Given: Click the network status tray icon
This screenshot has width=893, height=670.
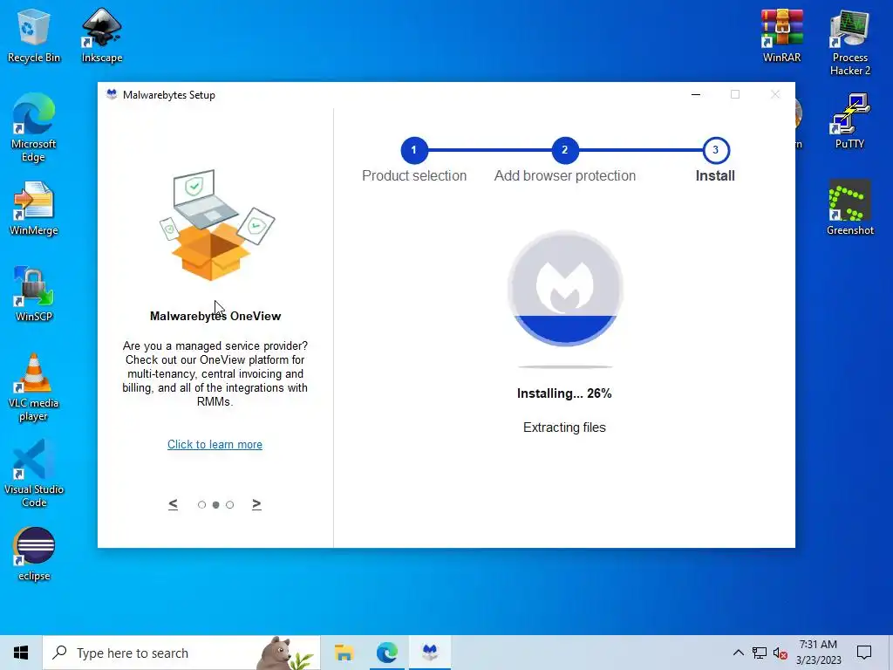Looking at the screenshot, I should 760,653.
